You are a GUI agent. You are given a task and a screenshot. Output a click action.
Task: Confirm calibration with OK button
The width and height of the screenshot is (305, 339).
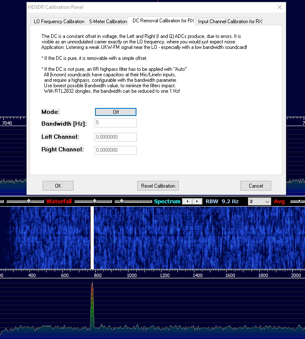(58, 186)
